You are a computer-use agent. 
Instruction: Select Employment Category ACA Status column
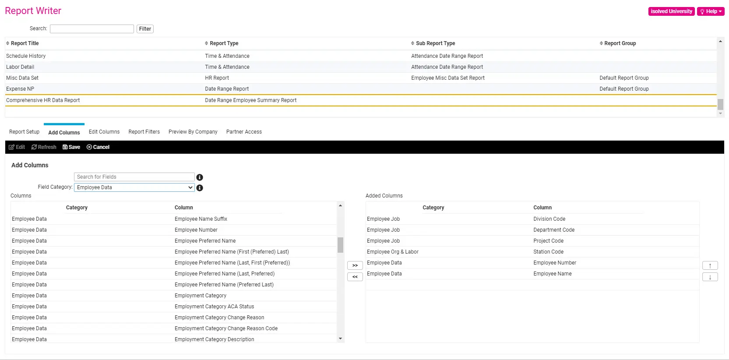point(174,307)
